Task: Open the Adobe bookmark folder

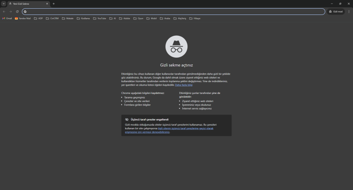Action: coord(125,18)
